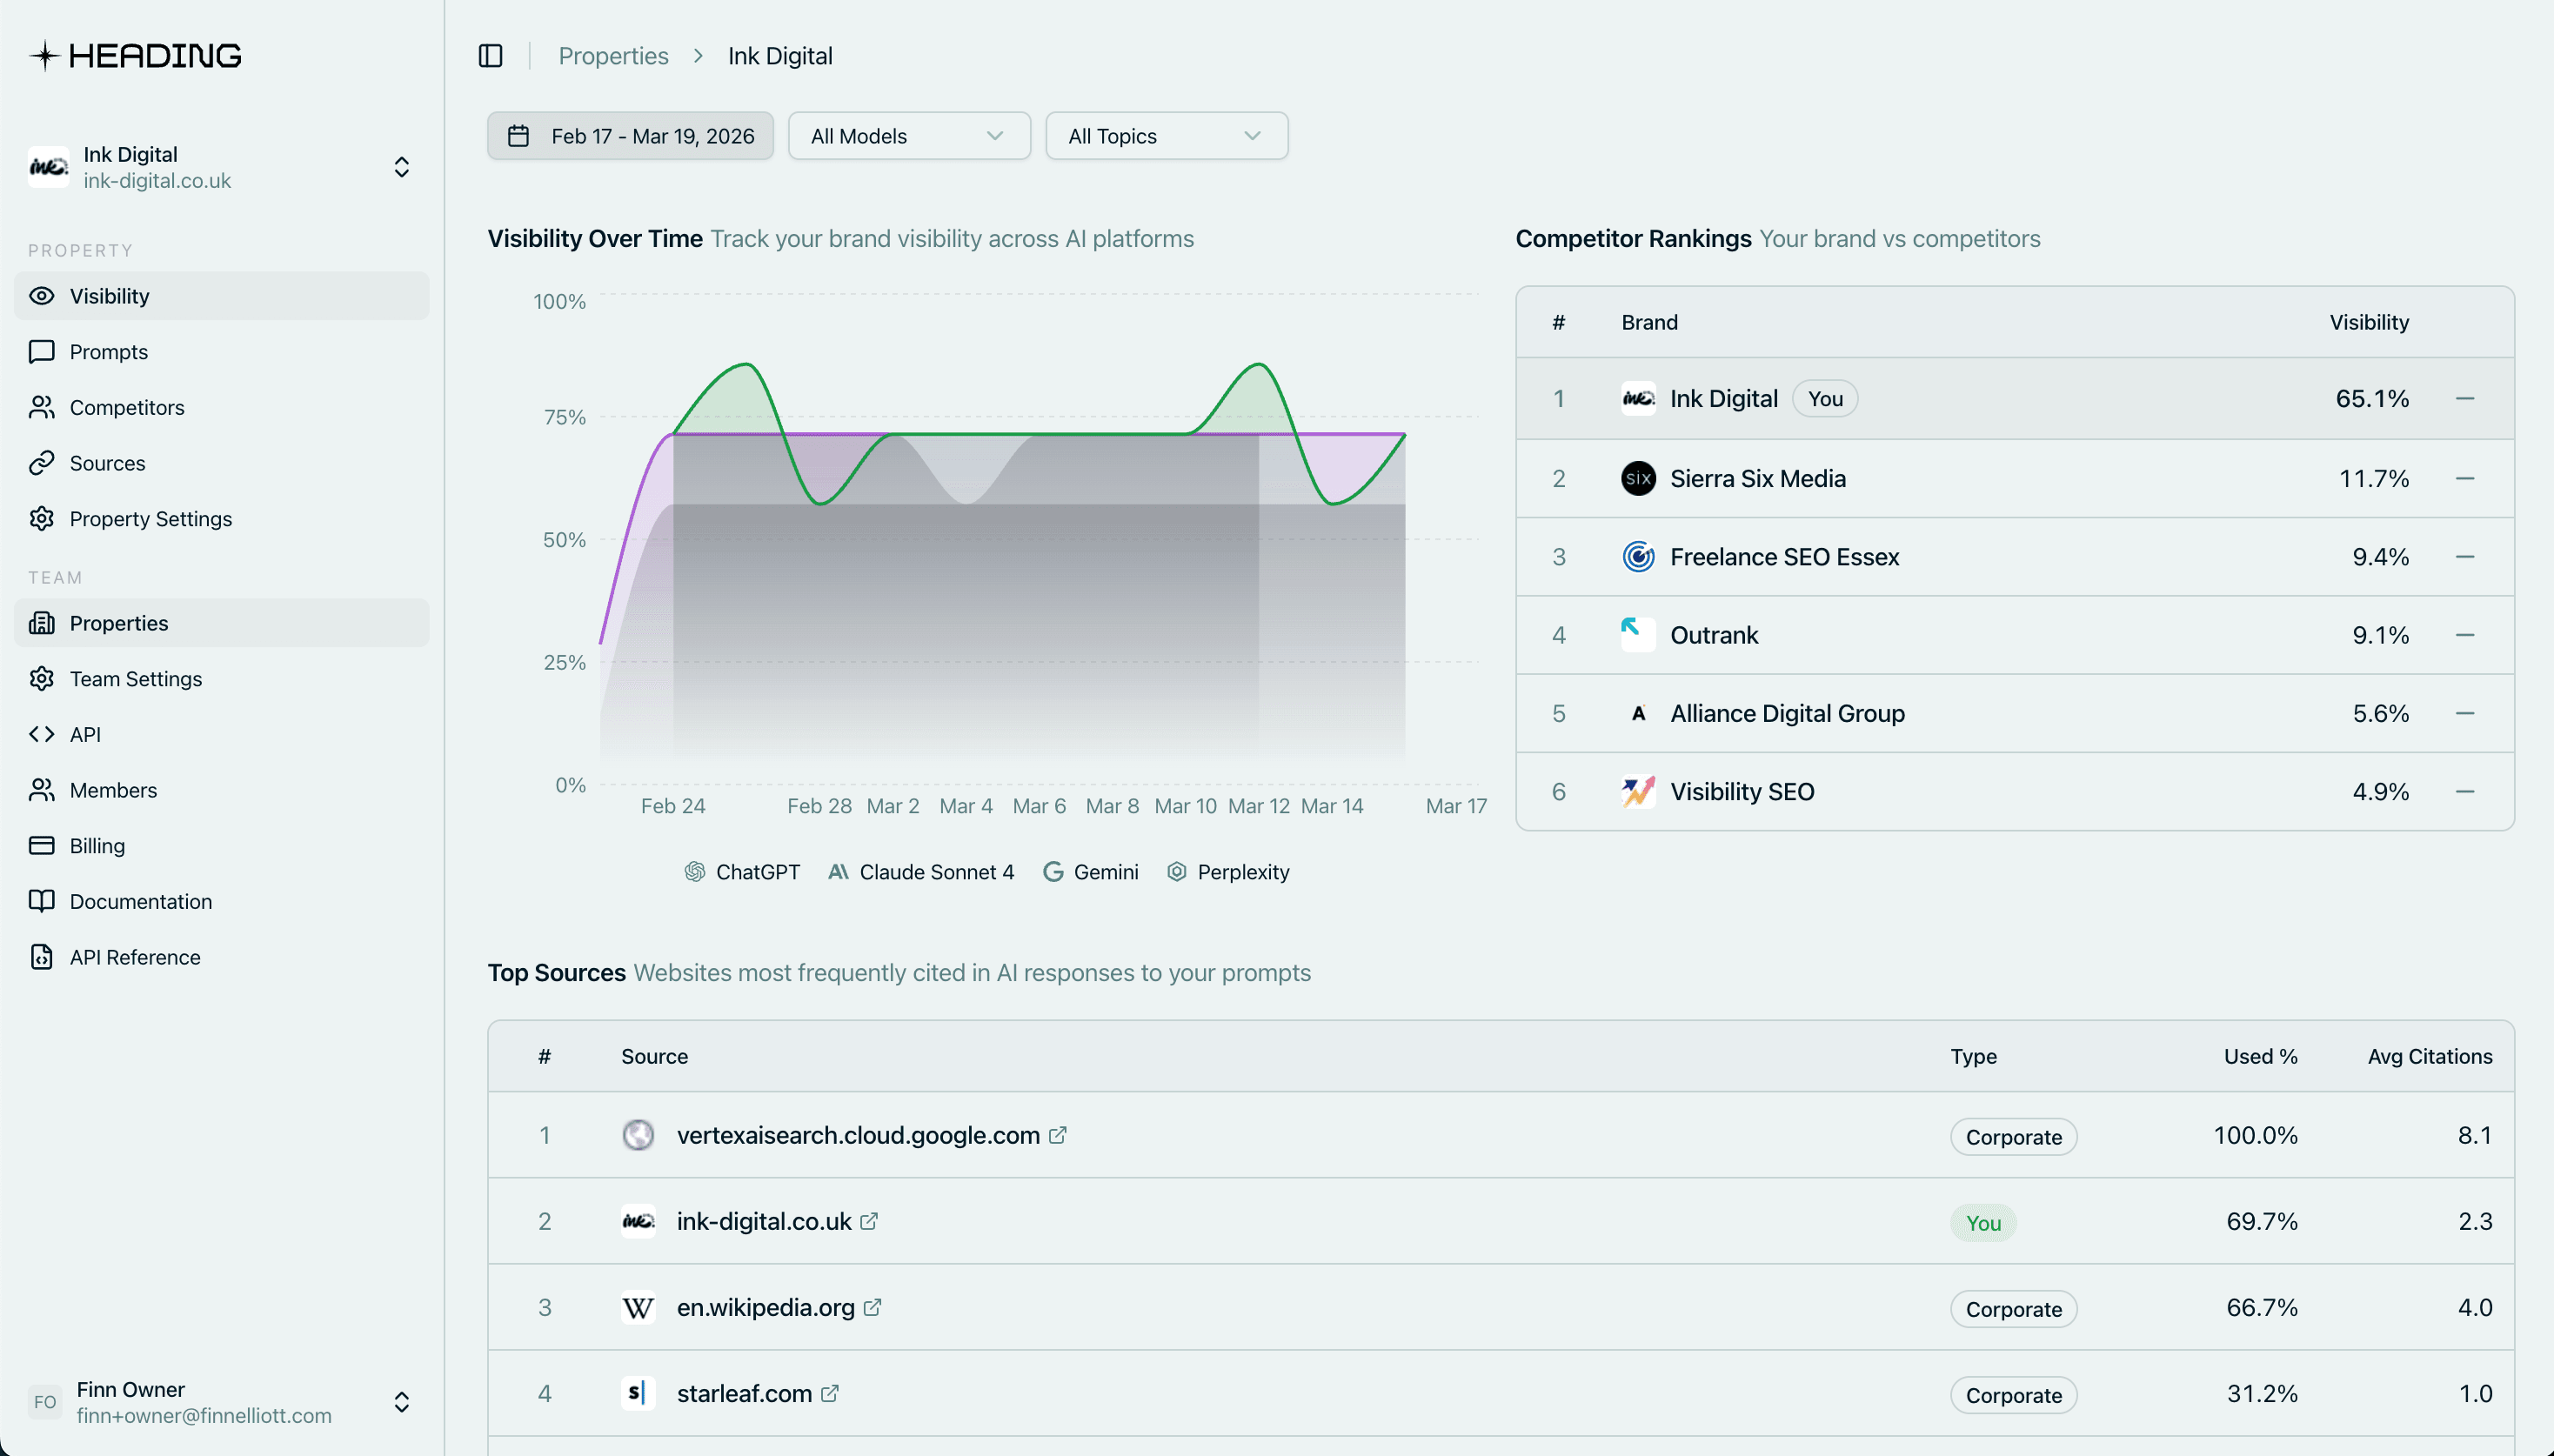Click the Perplexity legend color marker
This screenshot has height=1456, width=2554.
[1176, 871]
